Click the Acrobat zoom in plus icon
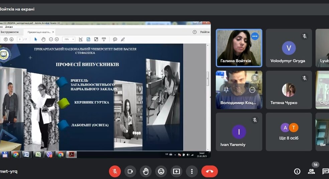The image size is (329, 179). click(57, 39)
